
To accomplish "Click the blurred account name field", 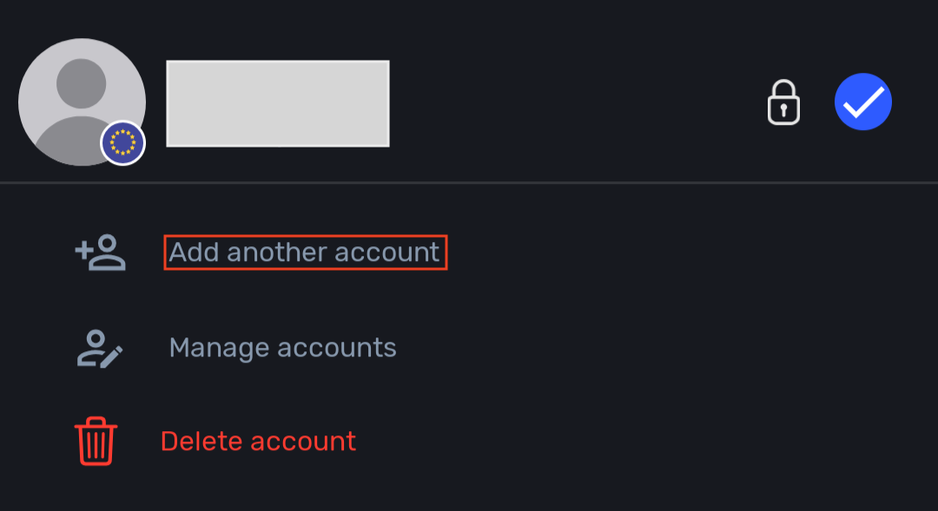I will point(278,103).
